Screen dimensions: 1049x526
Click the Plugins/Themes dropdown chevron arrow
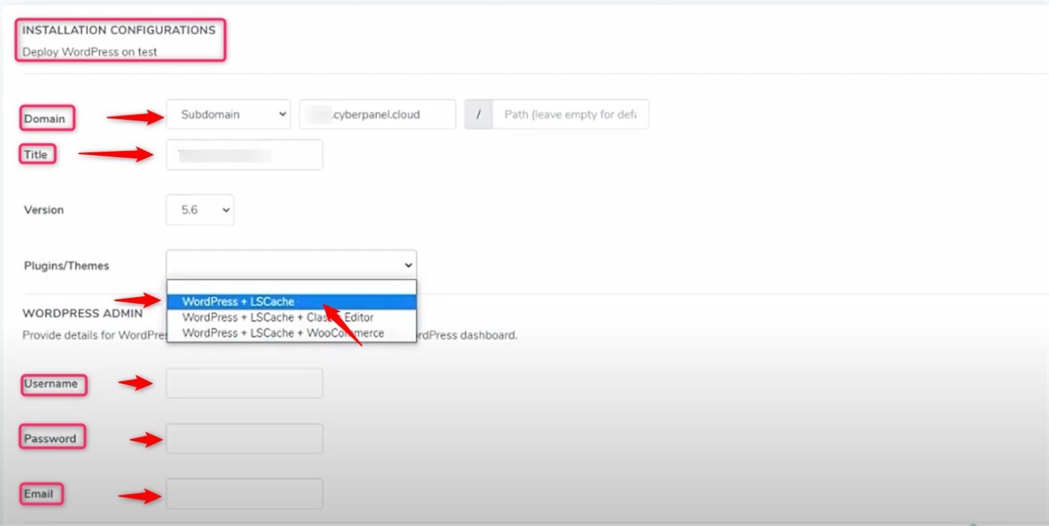pyautogui.click(x=408, y=265)
